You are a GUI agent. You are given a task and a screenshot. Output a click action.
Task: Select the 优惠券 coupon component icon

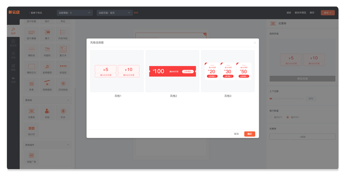click(x=31, y=111)
